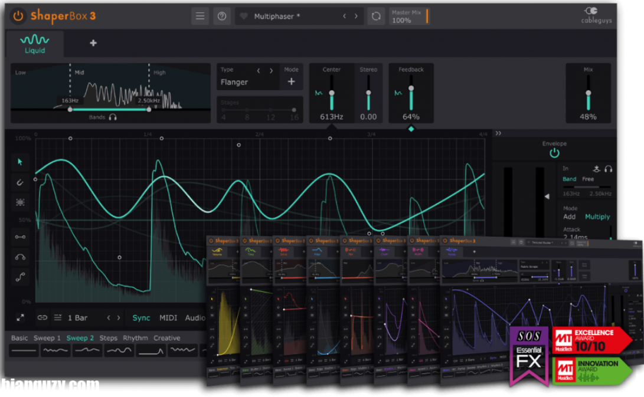Click the circular reload preset icon
Image resolution: width=644 pixels, height=397 pixels.
pos(376,16)
